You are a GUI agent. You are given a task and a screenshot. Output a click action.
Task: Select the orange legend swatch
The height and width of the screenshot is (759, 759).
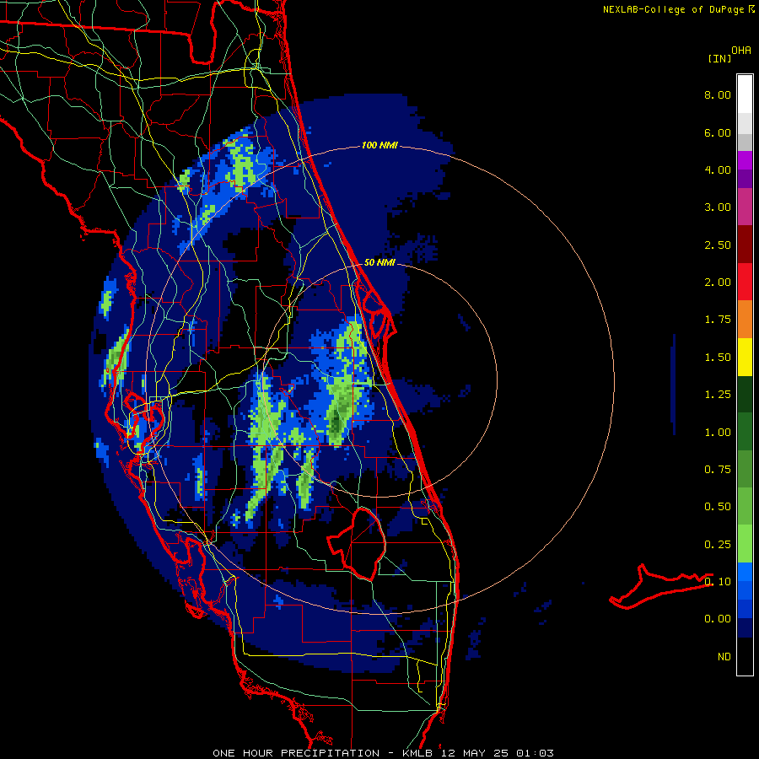(x=745, y=320)
